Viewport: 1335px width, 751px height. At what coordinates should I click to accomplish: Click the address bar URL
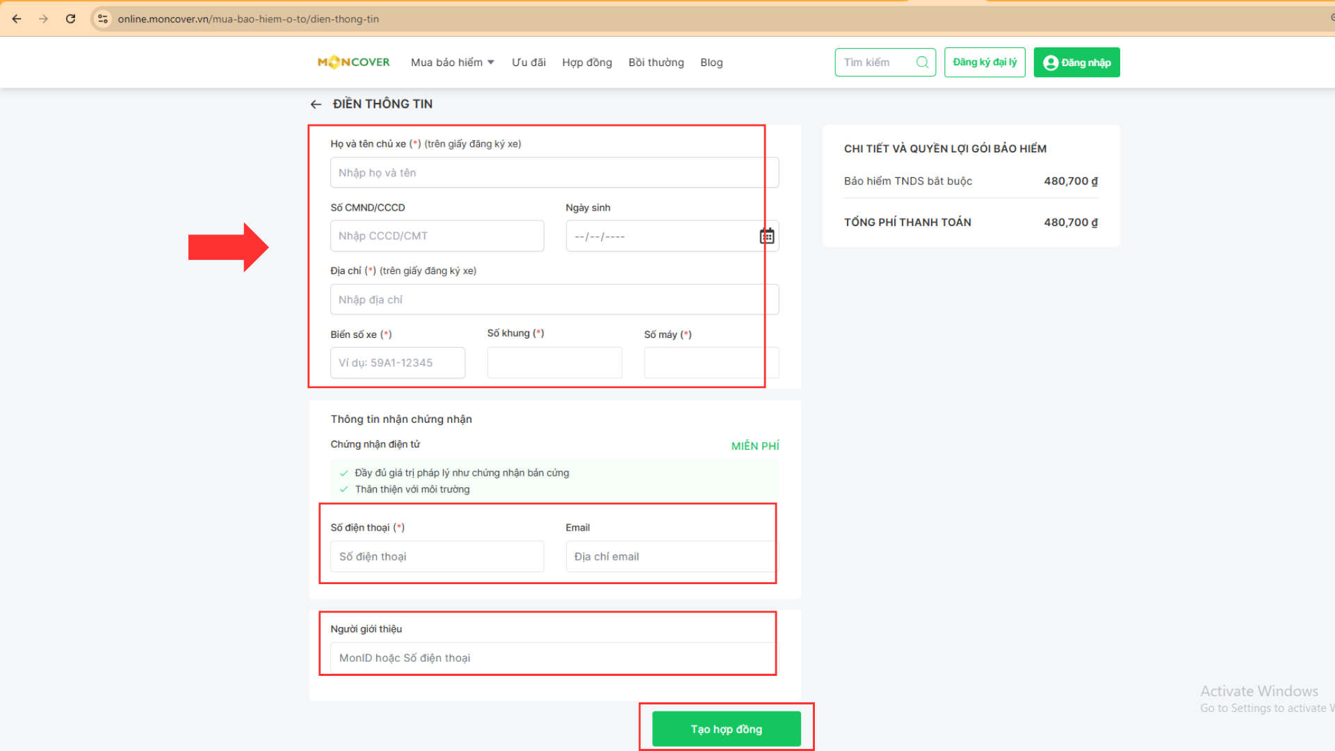pos(248,19)
